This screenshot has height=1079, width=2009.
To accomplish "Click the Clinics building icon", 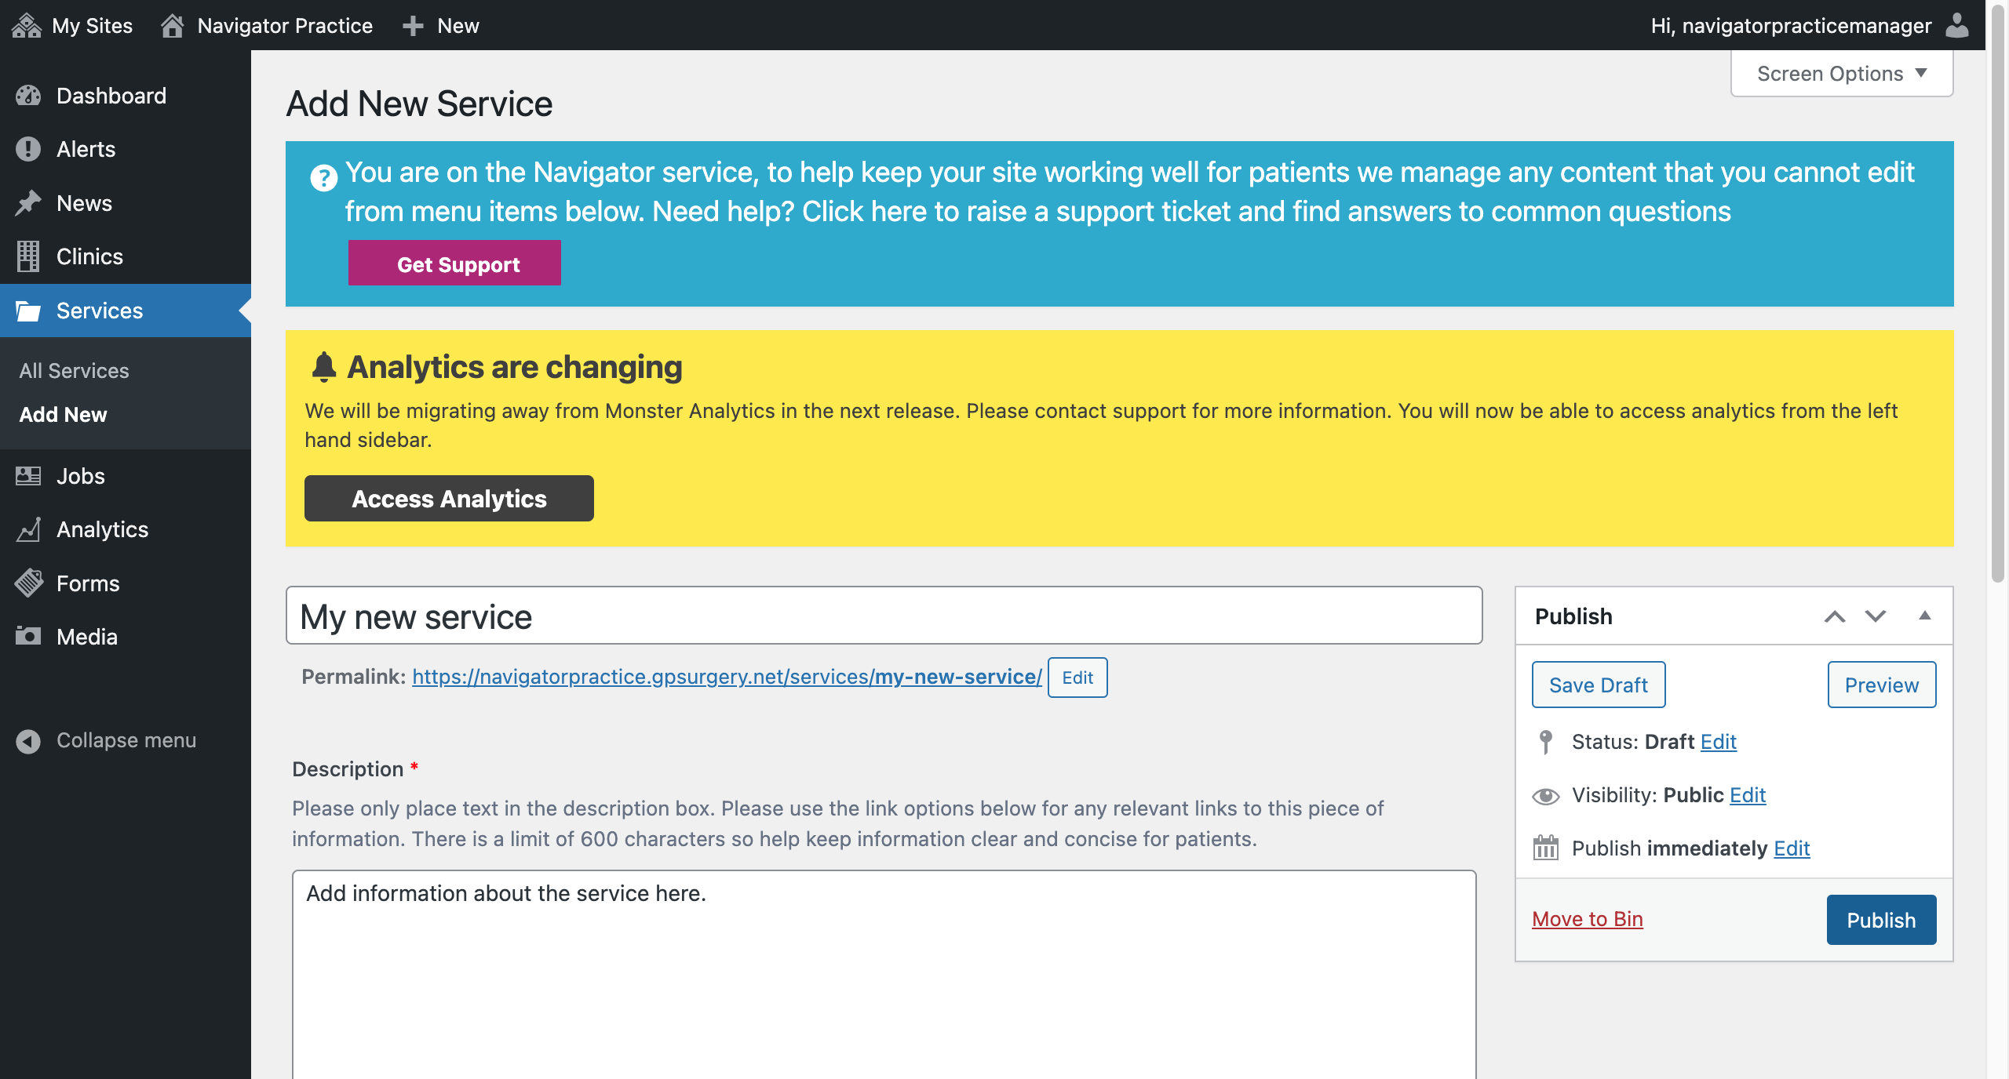I will 28,256.
